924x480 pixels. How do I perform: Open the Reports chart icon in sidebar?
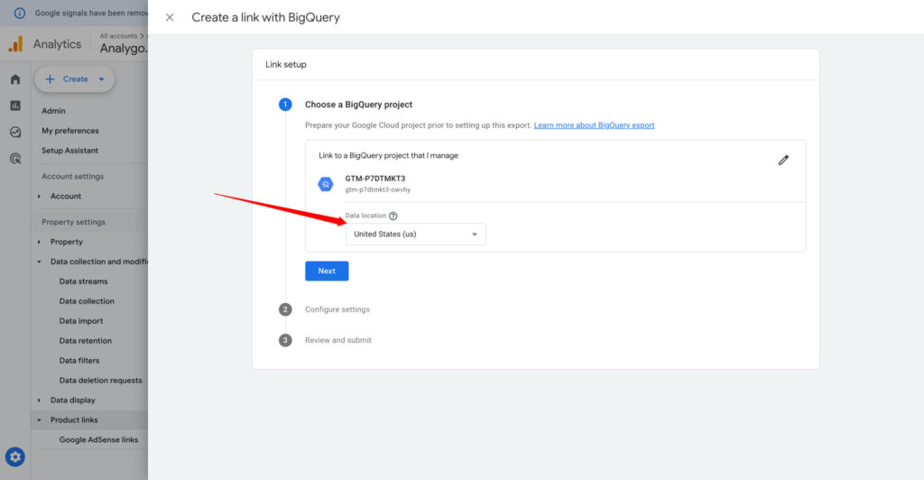click(x=15, y=106)
